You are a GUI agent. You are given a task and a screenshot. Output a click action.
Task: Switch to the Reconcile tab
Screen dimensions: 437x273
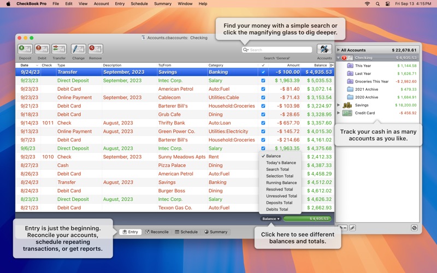tap(157, 232)
